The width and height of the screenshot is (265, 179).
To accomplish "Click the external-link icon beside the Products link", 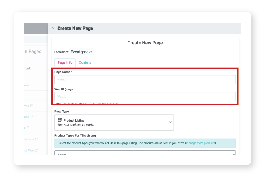I will pyautogui.click(x=36, y=139).
